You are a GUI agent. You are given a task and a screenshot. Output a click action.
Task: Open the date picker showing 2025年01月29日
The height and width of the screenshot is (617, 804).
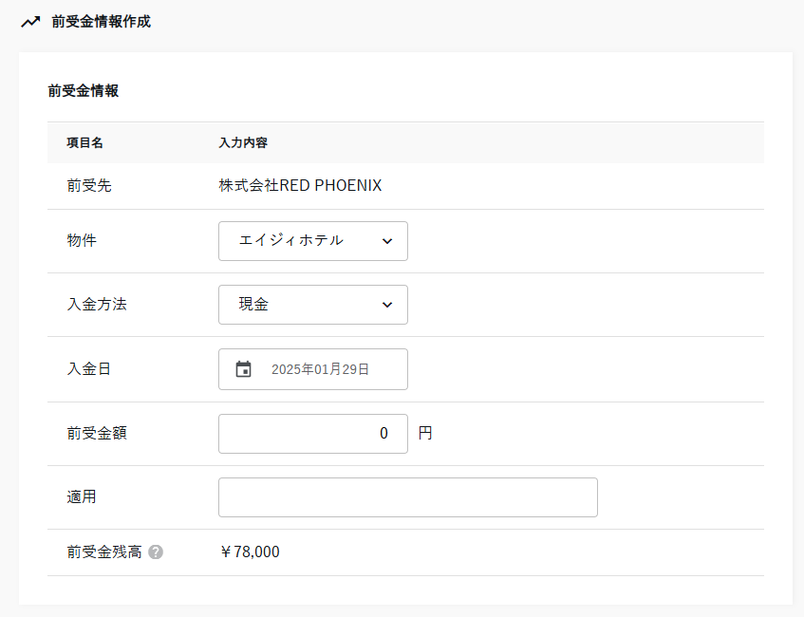click(319, 369)
